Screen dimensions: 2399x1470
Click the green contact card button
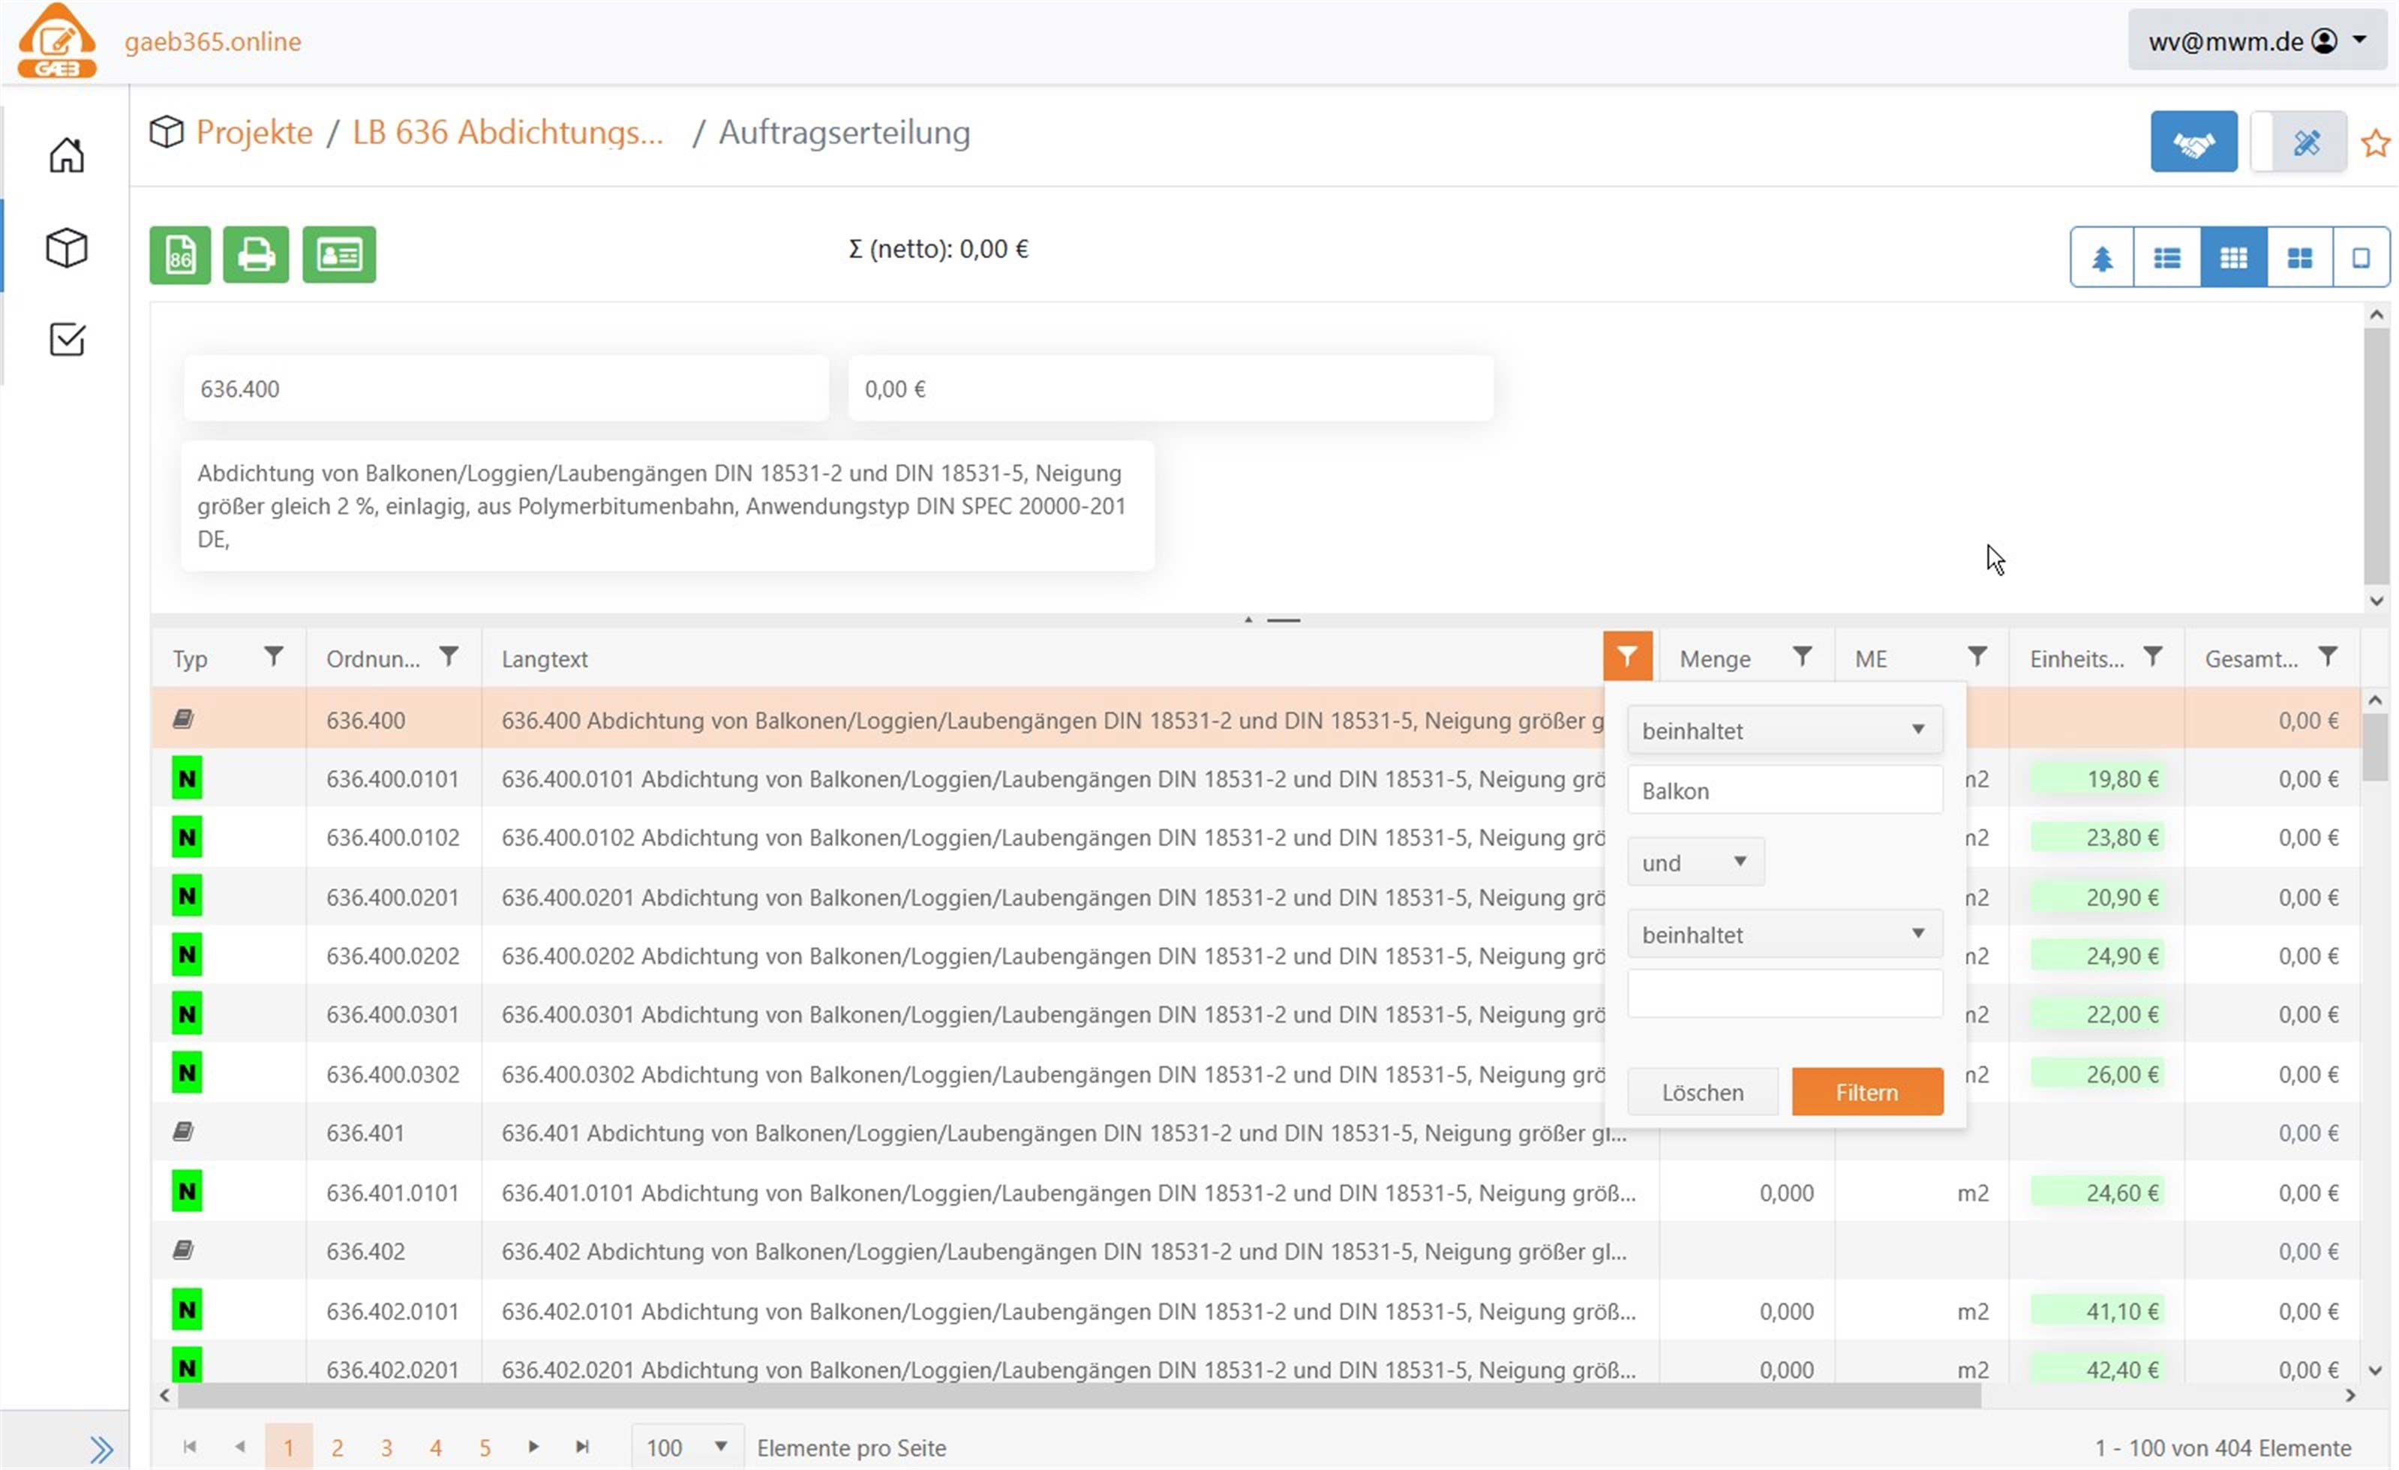click(339, 255)
